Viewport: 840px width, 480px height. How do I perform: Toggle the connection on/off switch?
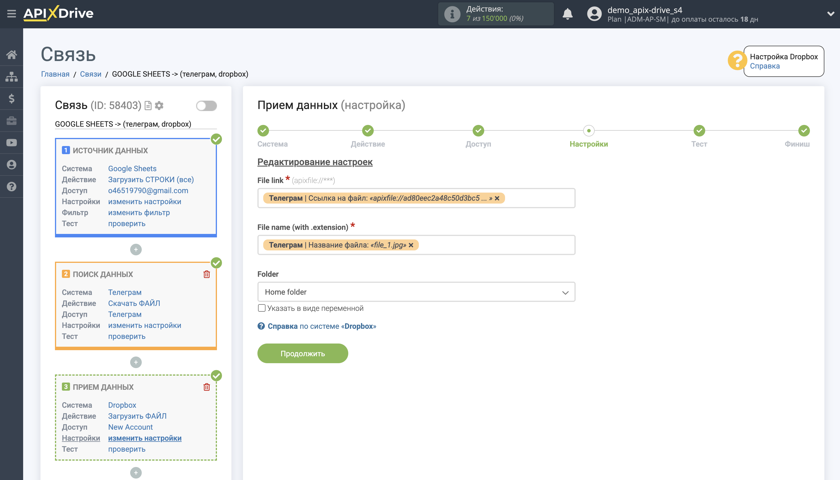206,106
